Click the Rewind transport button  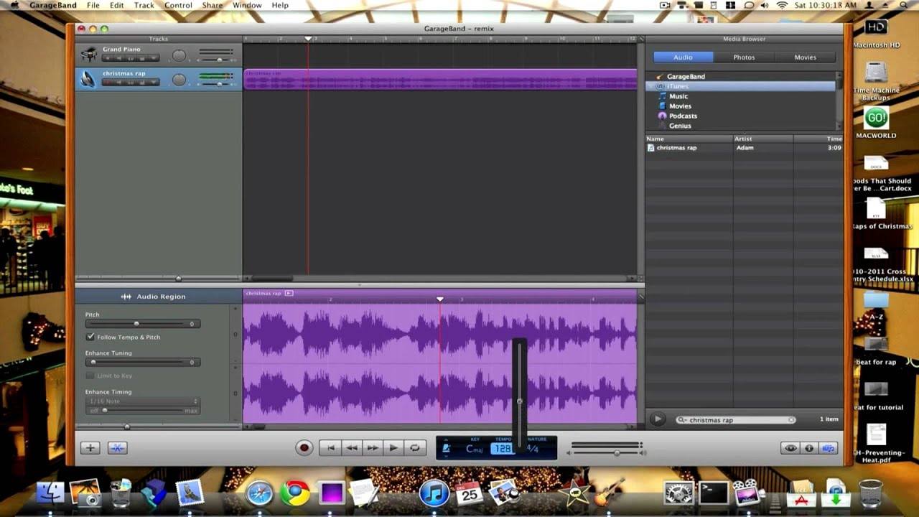[351, 447]
